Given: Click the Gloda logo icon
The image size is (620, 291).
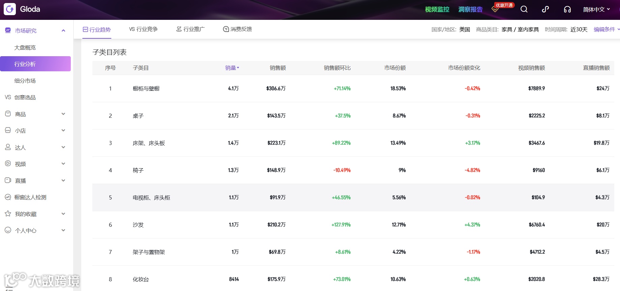Looking at the screenshot, I should (x=10, y=9).
